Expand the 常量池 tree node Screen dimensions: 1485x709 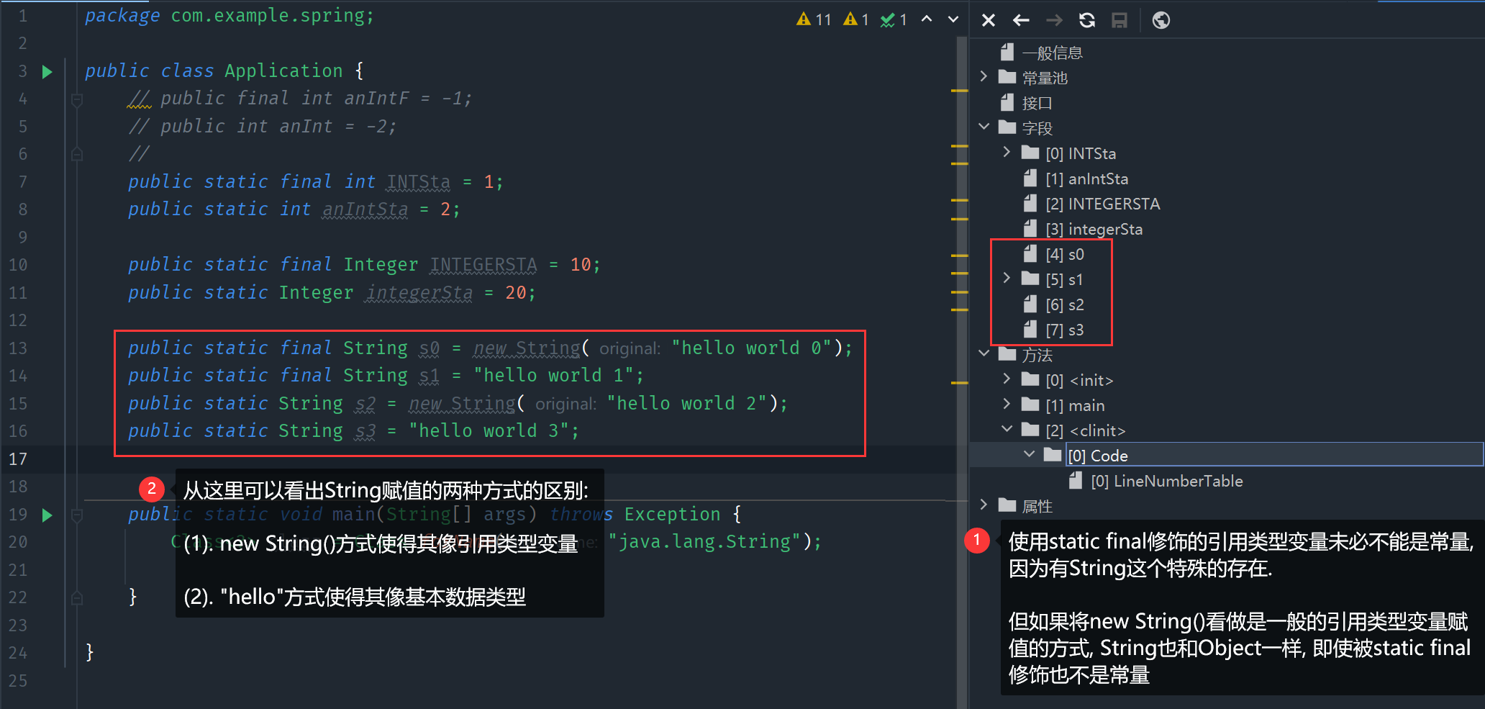click(984, 77)
